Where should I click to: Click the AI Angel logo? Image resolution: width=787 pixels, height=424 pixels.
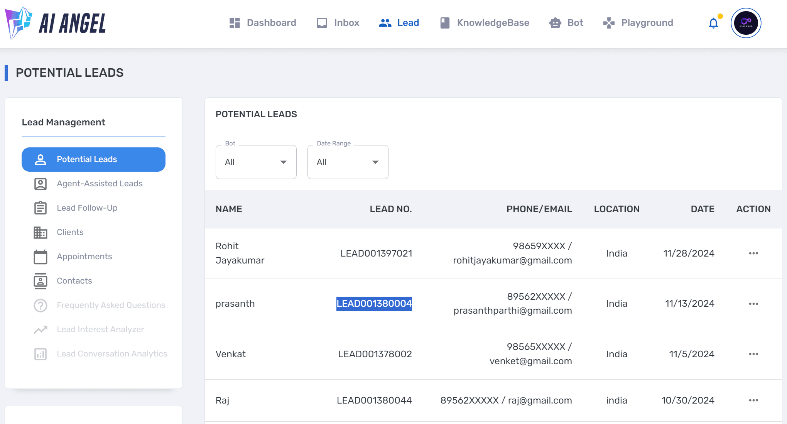[56, 22]
